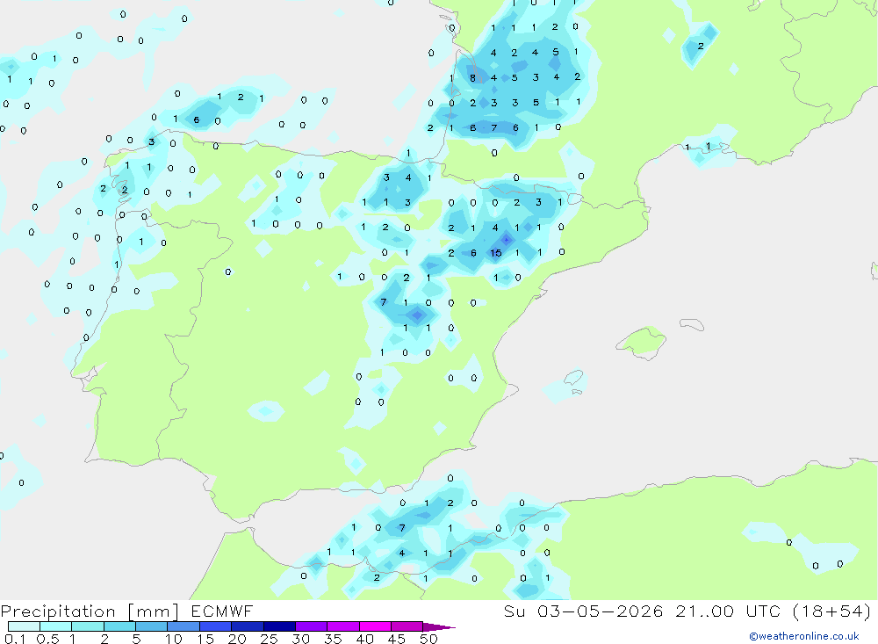Click the legend label "10"
Image resolution: width=878 pixels, height=644 pixels.
[x=174, y=639]
